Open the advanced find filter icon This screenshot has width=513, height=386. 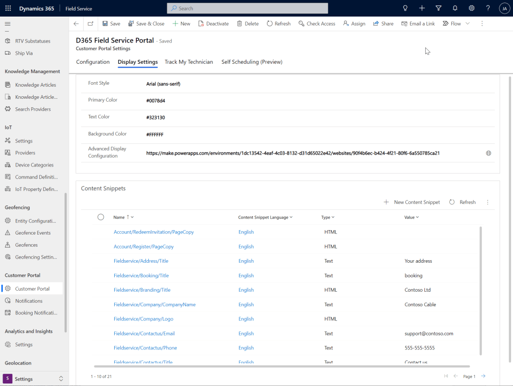(x=438, y=9)
